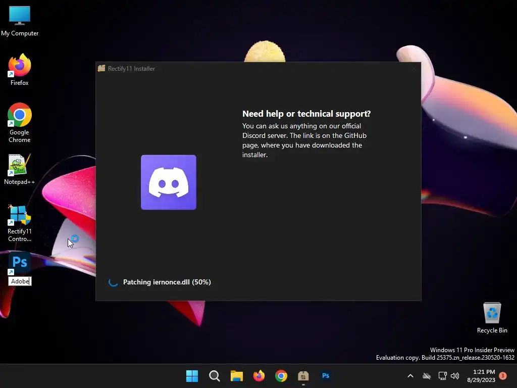Open taskbar Search

click(214, 376)
